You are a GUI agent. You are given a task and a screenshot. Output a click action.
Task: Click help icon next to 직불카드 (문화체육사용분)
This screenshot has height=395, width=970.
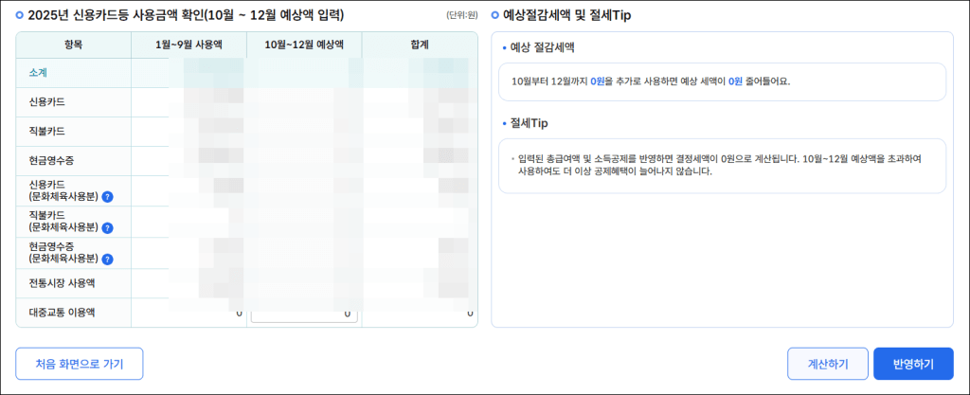[x=108, y=228]
